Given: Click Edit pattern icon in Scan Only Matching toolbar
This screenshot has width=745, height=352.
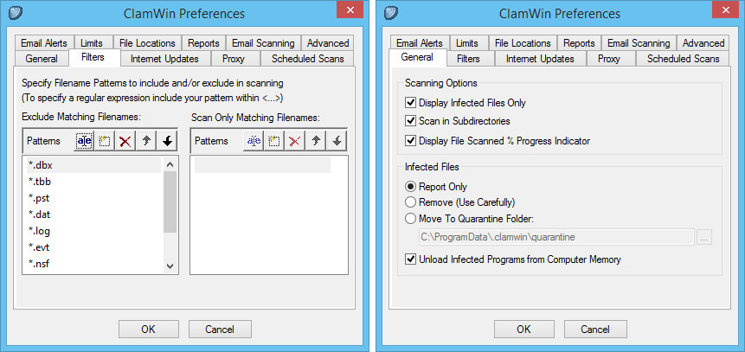Looking at the screenshot, I should point(253,141).
